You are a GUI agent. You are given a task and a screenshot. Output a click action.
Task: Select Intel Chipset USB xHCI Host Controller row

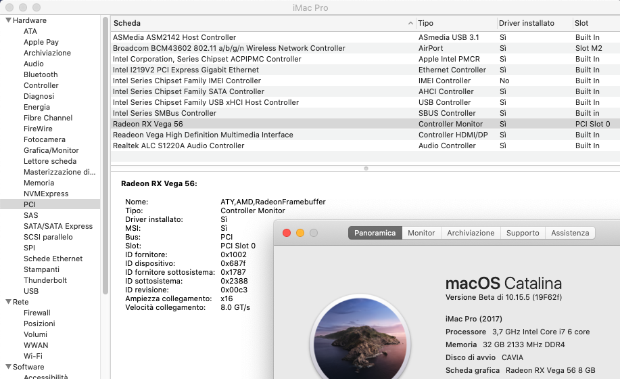click(365, 102)
